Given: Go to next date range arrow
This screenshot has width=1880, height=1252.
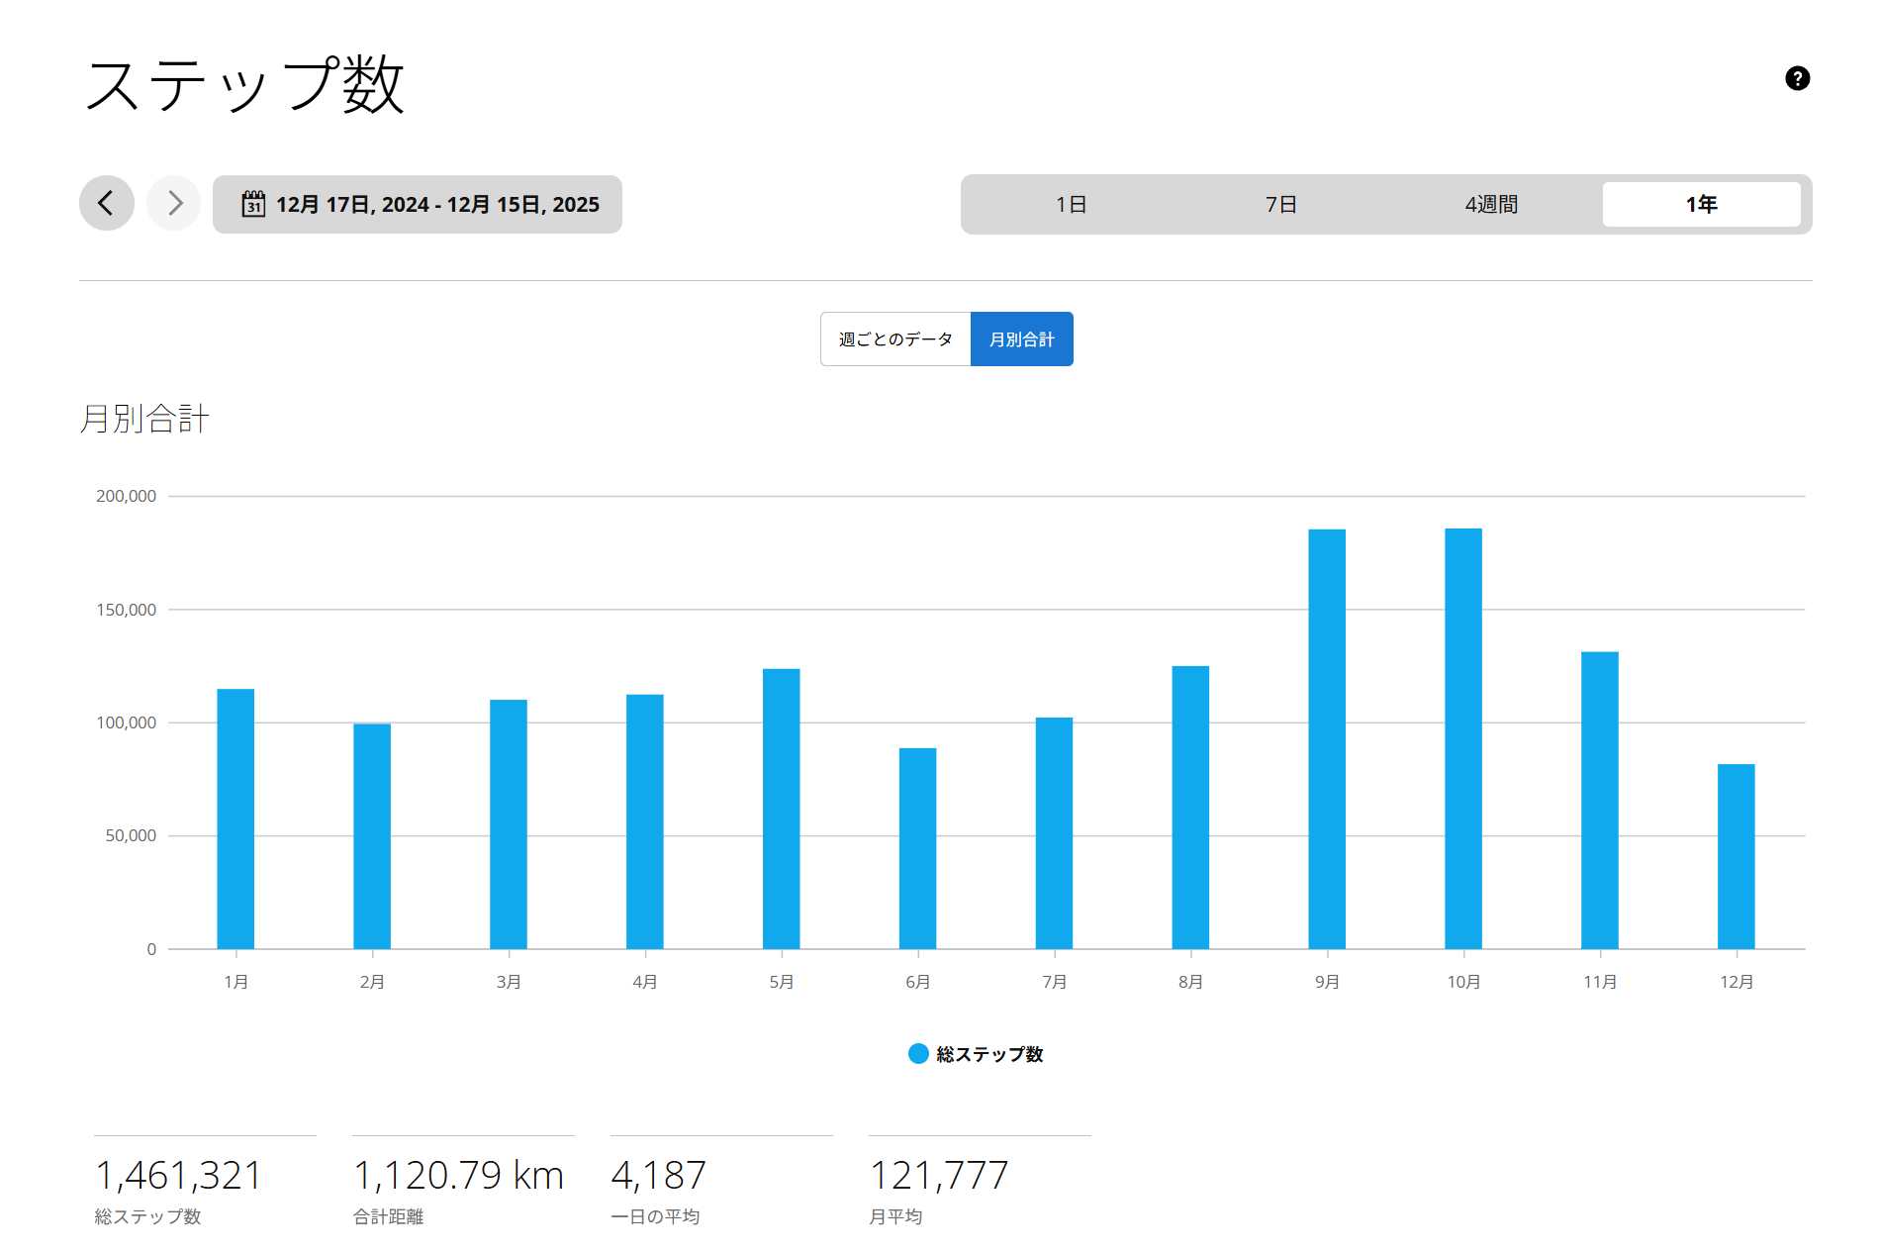Looking at the screenshot, I should pyautogui.click(x=174, y=204).
